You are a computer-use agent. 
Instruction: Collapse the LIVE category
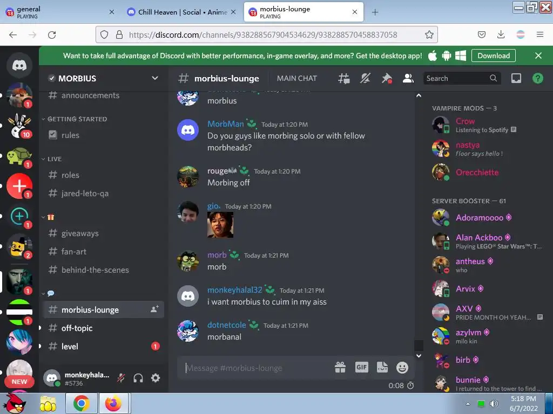(x=52, y=159)
